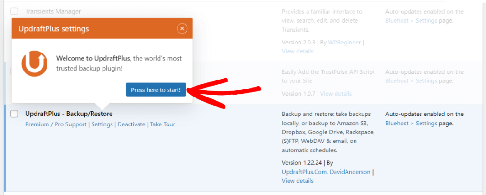View details for TrustPulse version 1.0.7

(336, 93)
